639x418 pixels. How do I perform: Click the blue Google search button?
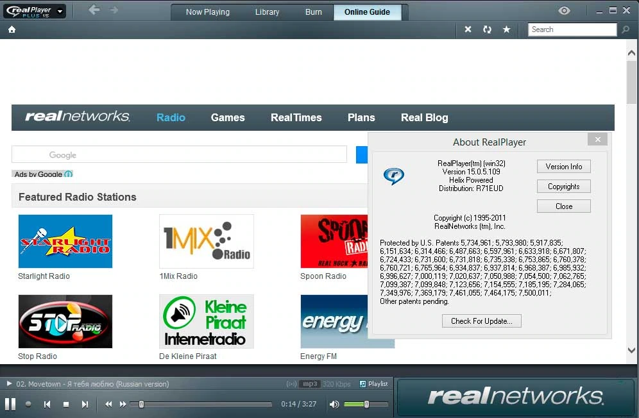pyautogui.click(x=362, y=155)
